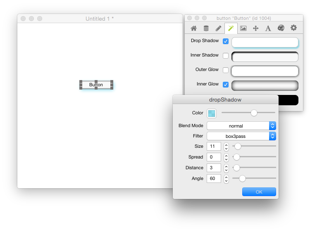Screen dimensions: 310x232
Task: Click OK in dropShadow dialog
Action: (x=259, y=192)
